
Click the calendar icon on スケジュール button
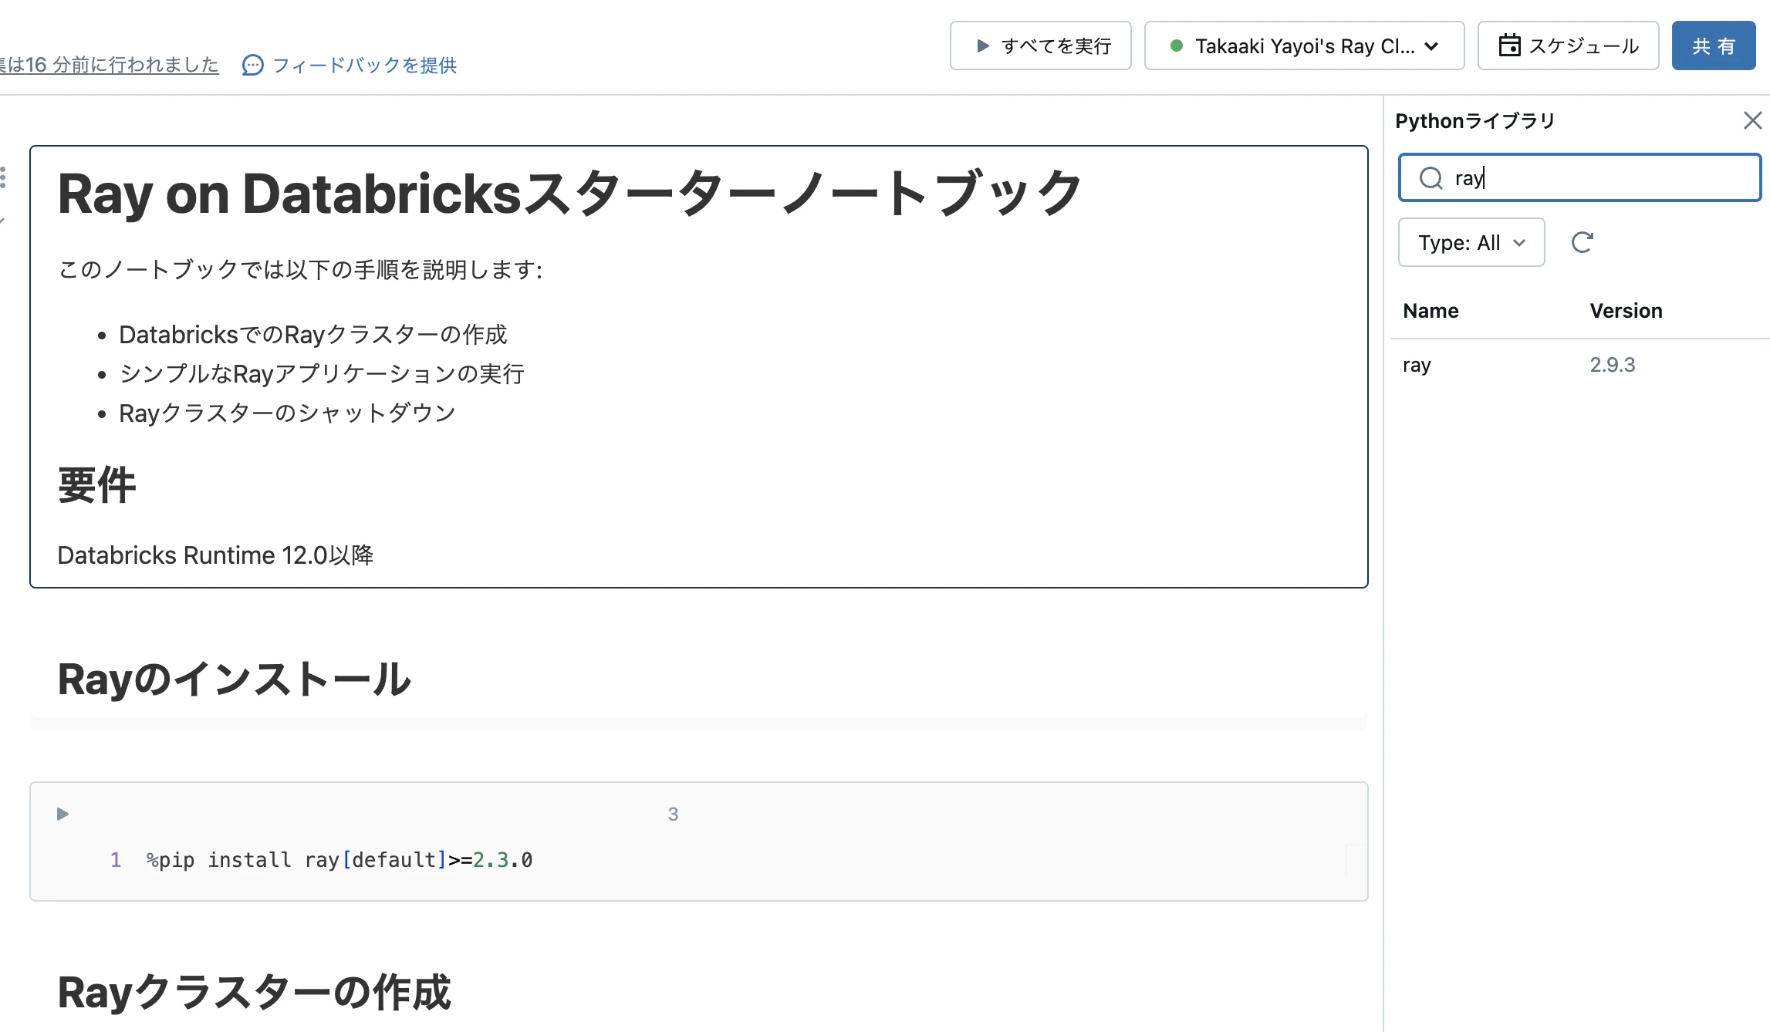(1509, 46)
